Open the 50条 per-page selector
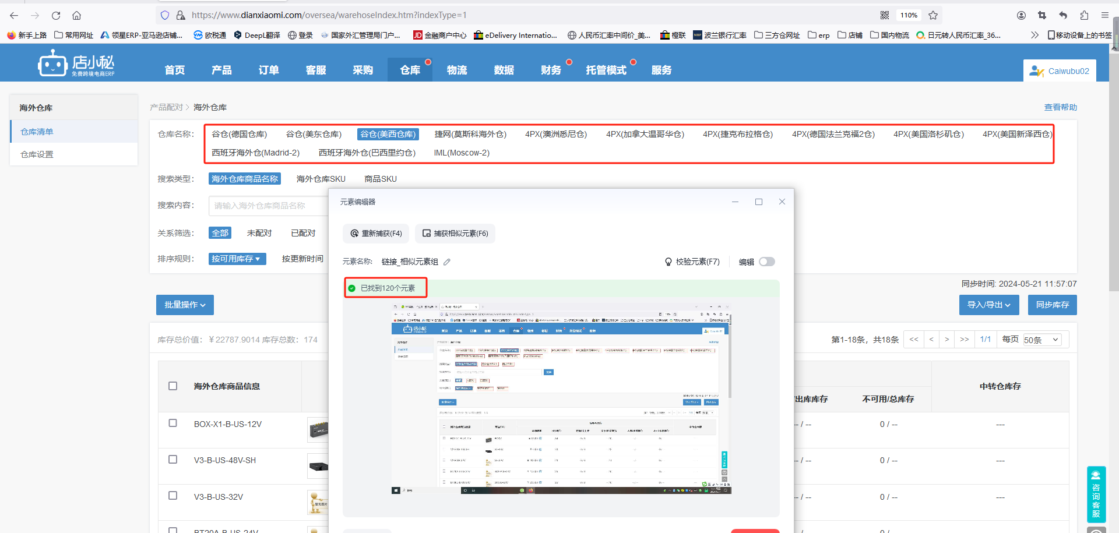Viewport: 1119px width, 533px height. click(1042, 340)
